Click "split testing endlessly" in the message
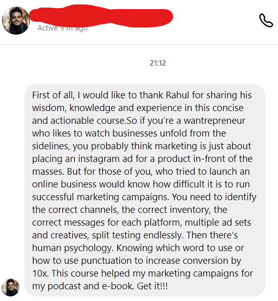This screenshot has width=278, height=301. point(138,235)
